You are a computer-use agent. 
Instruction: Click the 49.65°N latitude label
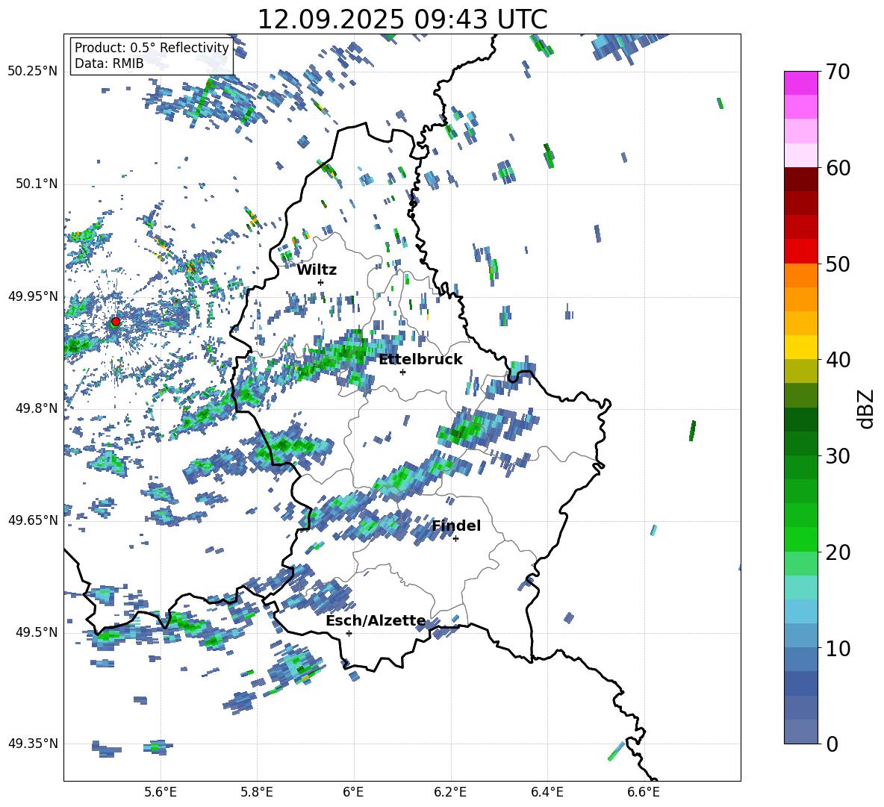click(x=33, y=520)
